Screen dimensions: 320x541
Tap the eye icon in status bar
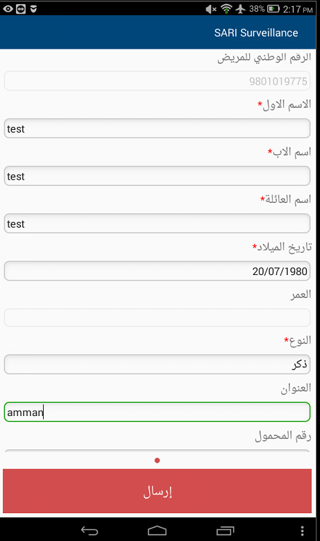(x=8, y=9)
